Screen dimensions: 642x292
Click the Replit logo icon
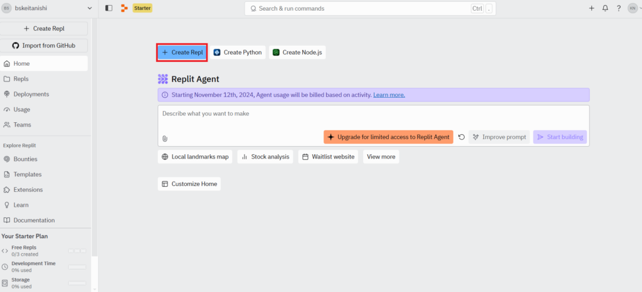pyautogui.click(x=124, y=8)
